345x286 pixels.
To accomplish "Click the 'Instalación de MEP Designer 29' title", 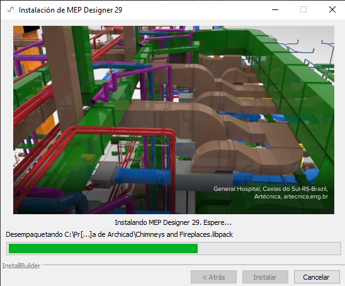I will point(71,10).
